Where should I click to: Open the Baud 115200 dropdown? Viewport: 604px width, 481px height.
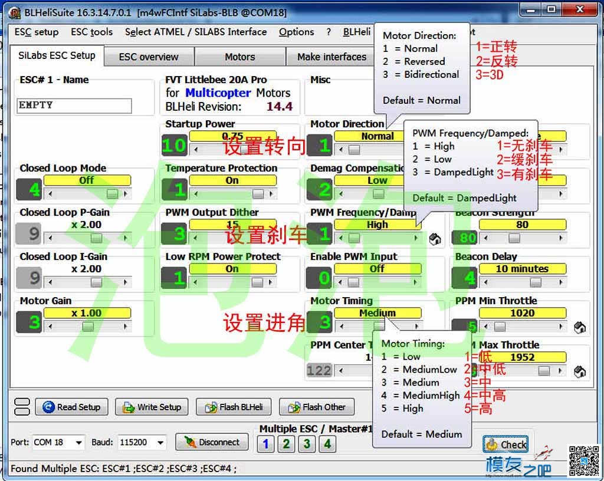(160, 443)
